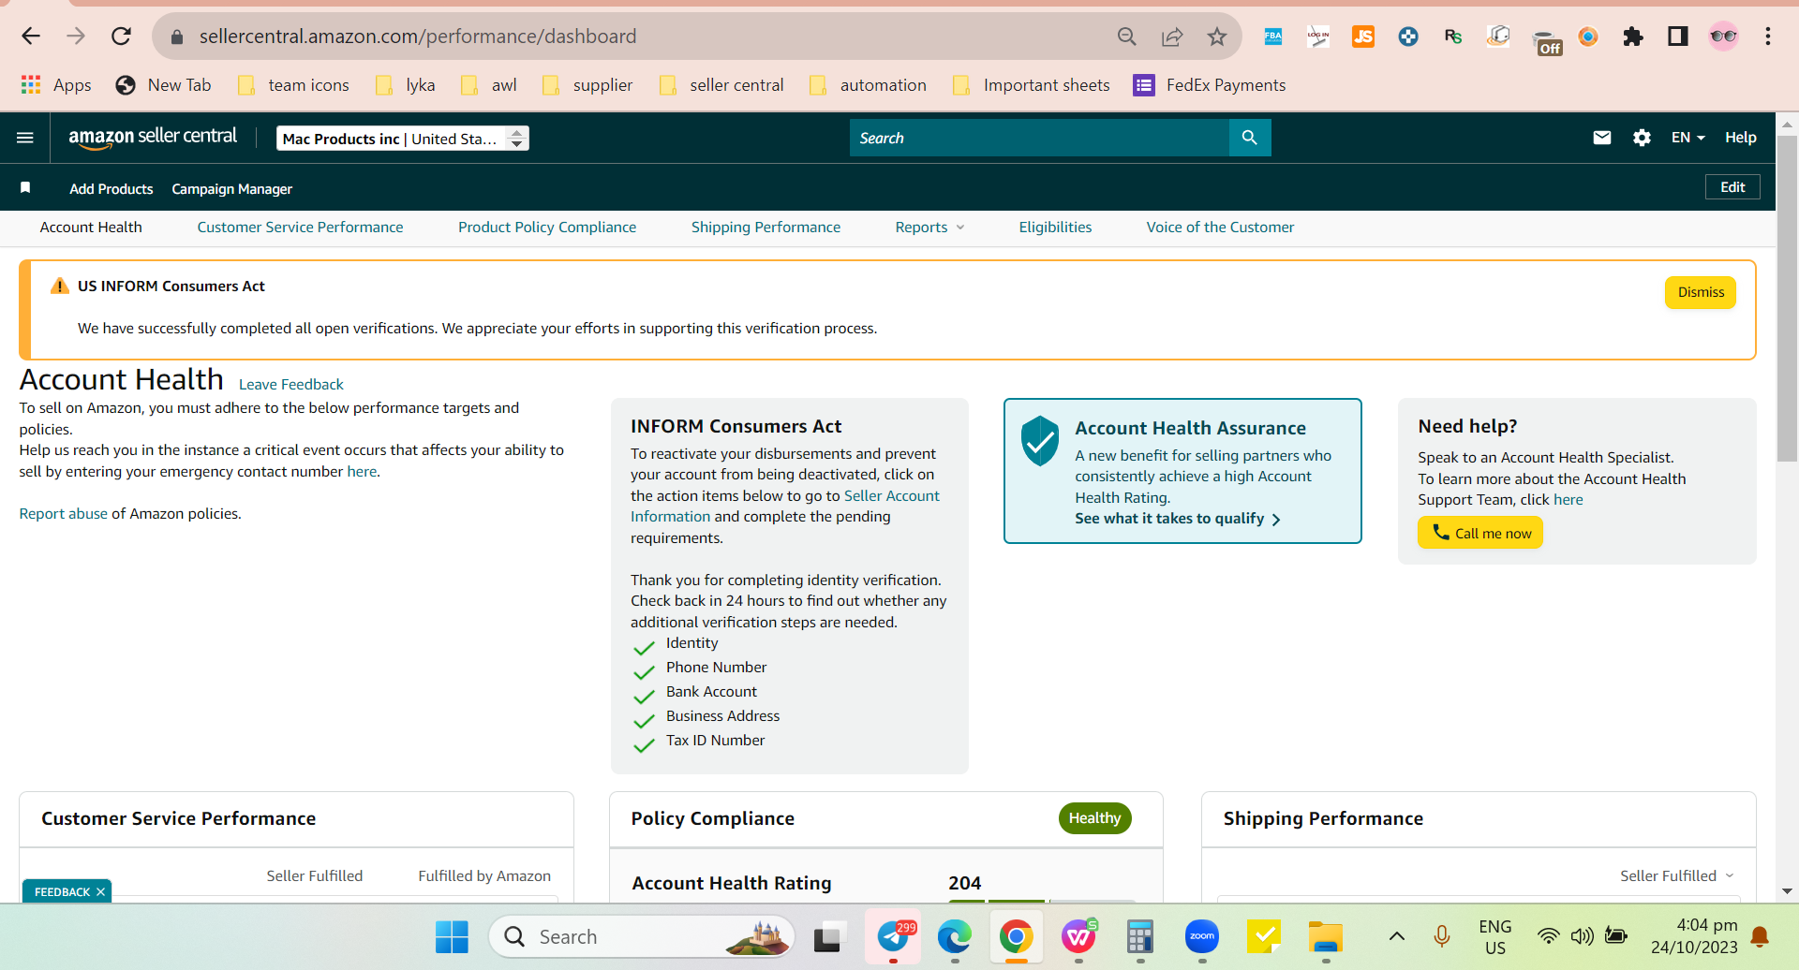Open the Chrome side panel icon

click(1678, 37)
